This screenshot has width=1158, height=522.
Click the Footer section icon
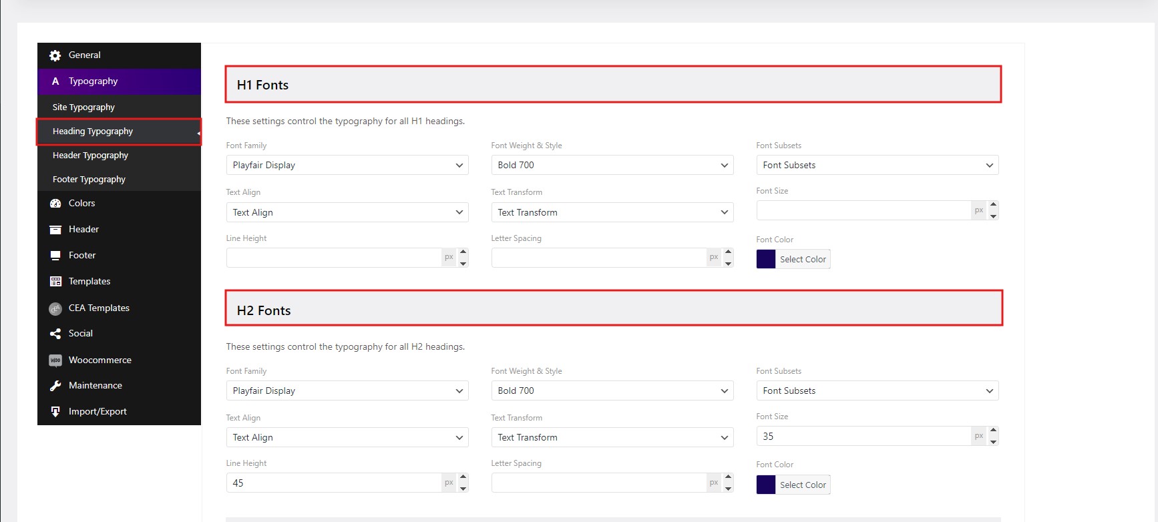[x=55, y=256]
